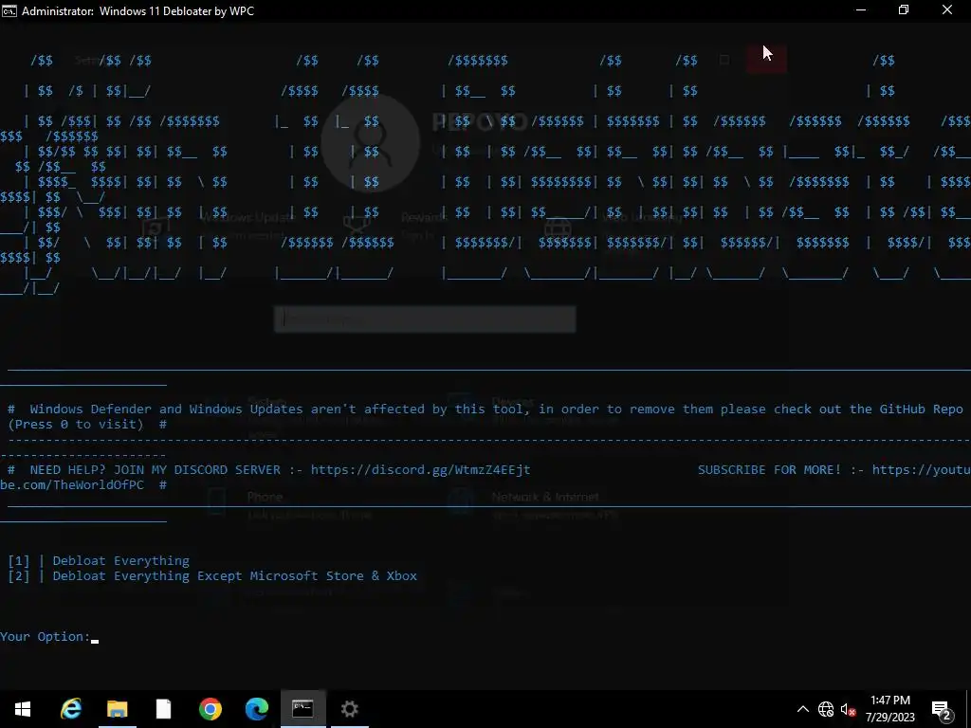
Task: Click the Discord link discord.gg/WtmzZ4EEjt
Action: pyautogui.click(x=420, y=470)
